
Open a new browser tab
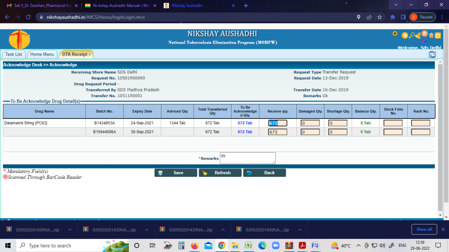point(246,5)
